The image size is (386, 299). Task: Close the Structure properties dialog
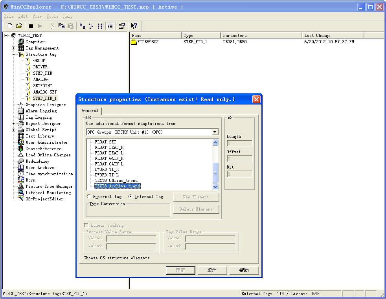pos(256,99)
